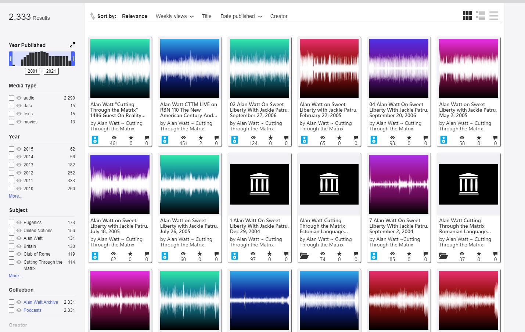525x332 pixels.
Task: Check the Alan Watt Archive collection checkbox
Action: [12, 302]
